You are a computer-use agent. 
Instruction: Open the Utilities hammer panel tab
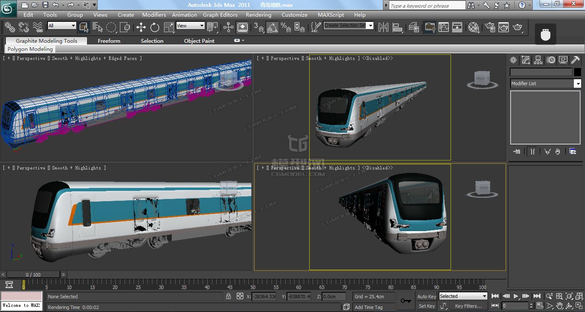(576, 60)
